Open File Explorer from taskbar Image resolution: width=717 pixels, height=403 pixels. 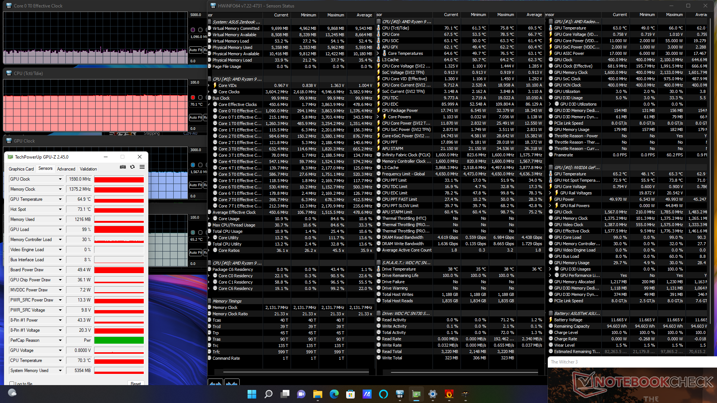[317, 394]
